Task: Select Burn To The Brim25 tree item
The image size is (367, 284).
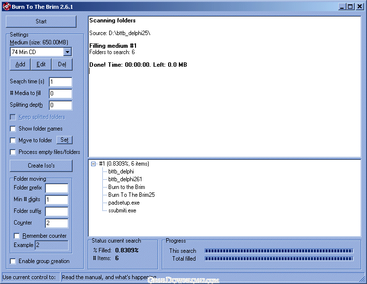Action: click(x=132, y=195)
